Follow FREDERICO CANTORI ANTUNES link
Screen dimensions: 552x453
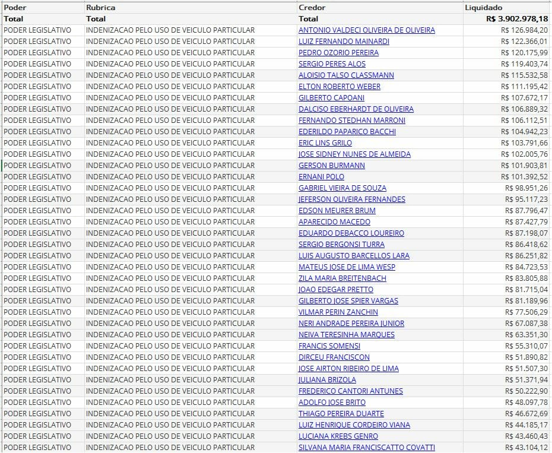point(351,391)
